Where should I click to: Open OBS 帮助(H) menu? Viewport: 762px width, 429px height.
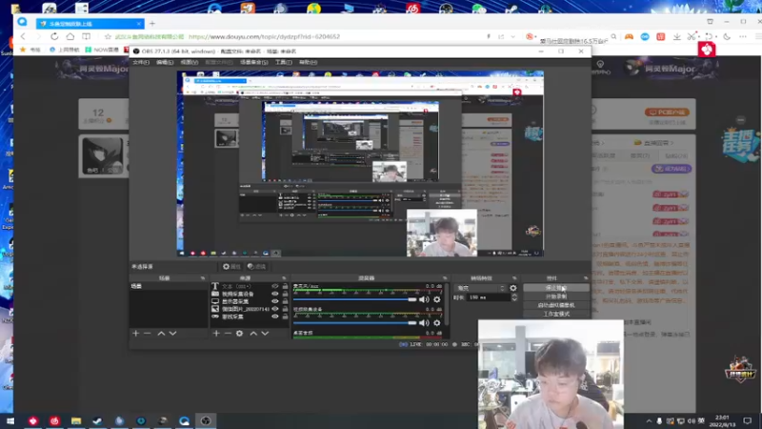point(308,62)
